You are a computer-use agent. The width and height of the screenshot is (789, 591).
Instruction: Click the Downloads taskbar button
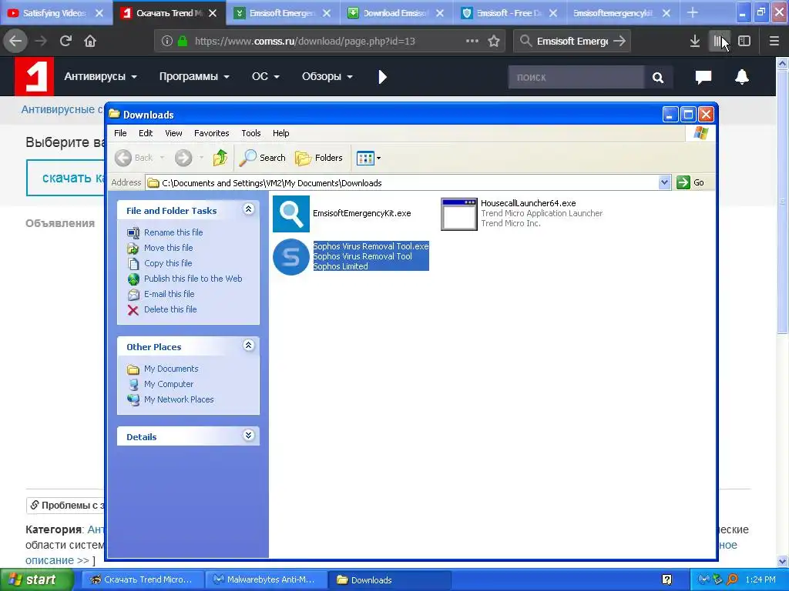click(x=388, y=580)
